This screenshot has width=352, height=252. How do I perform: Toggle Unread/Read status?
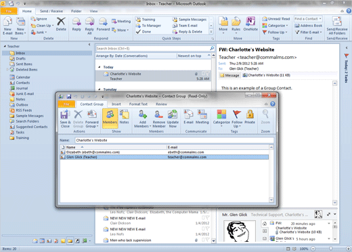click(276, 19)
